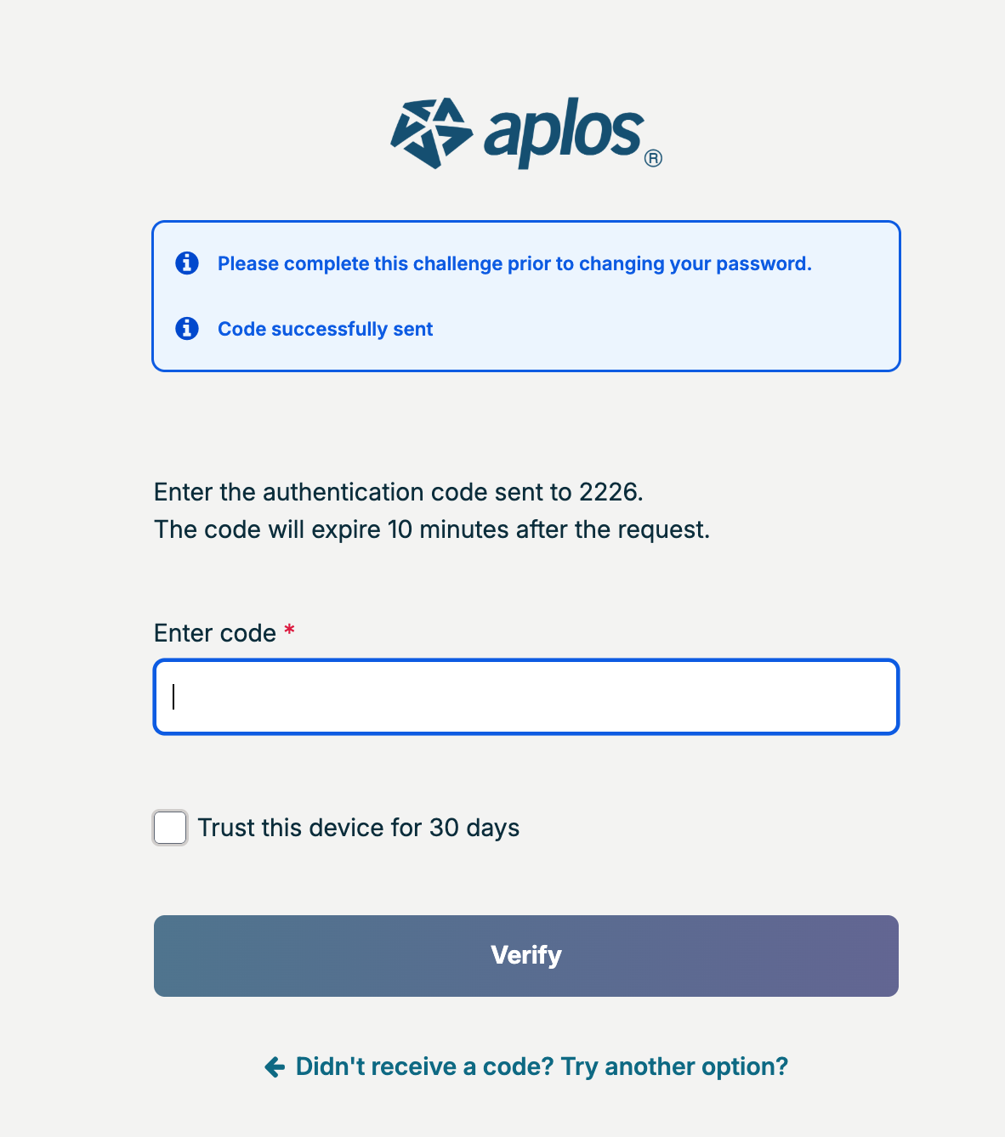
Task: Click the registered trademark symbol
Action: point(653,158)
